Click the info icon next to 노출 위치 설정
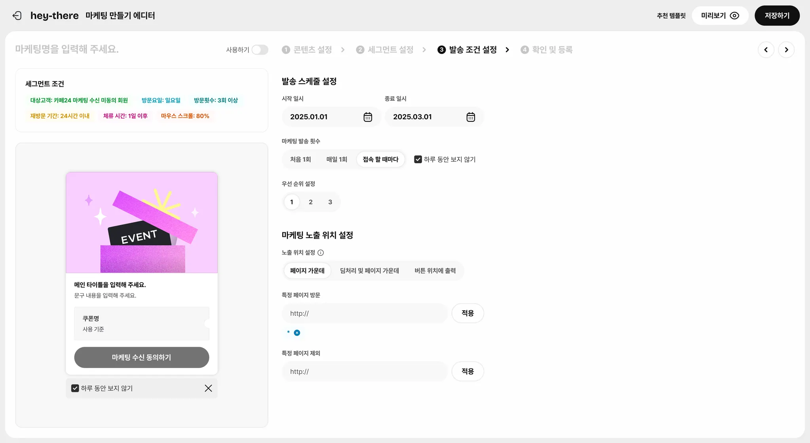 pos(320,253)
